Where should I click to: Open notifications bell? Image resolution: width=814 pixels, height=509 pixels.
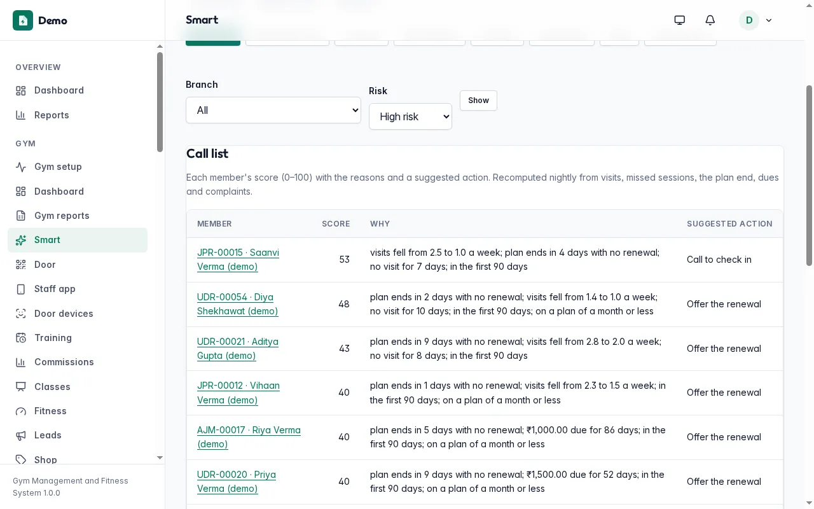click(710, 20)
